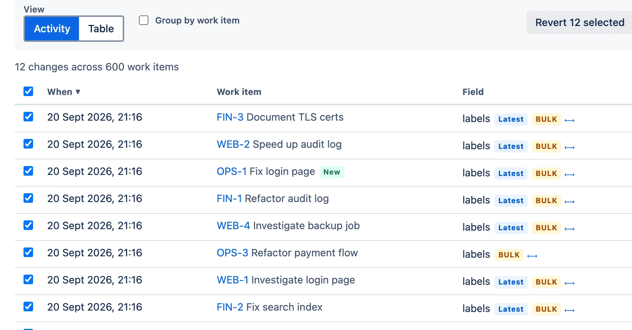Open the OPS-1 work item link
Screen dimensions: 632x330
pyautogui.click(x=231, y=171)
